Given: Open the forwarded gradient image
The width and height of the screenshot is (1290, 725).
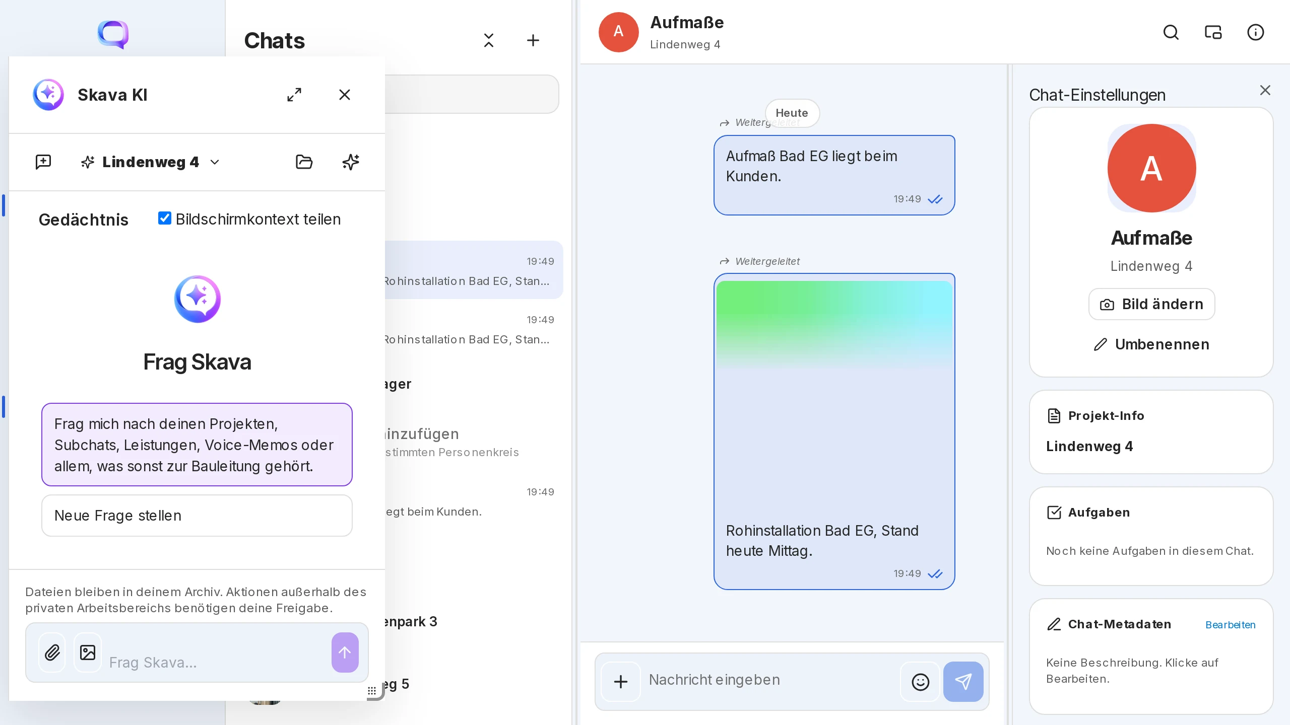Looking at the screenshot, I should point(834,398).
